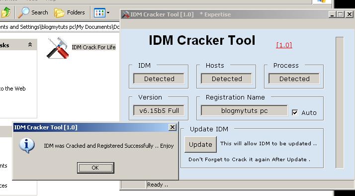Screen dimensions: 355x196
Task: Click the Search toolbar button in Explorer
Action: pyautogui.click(x=33, y=12)
